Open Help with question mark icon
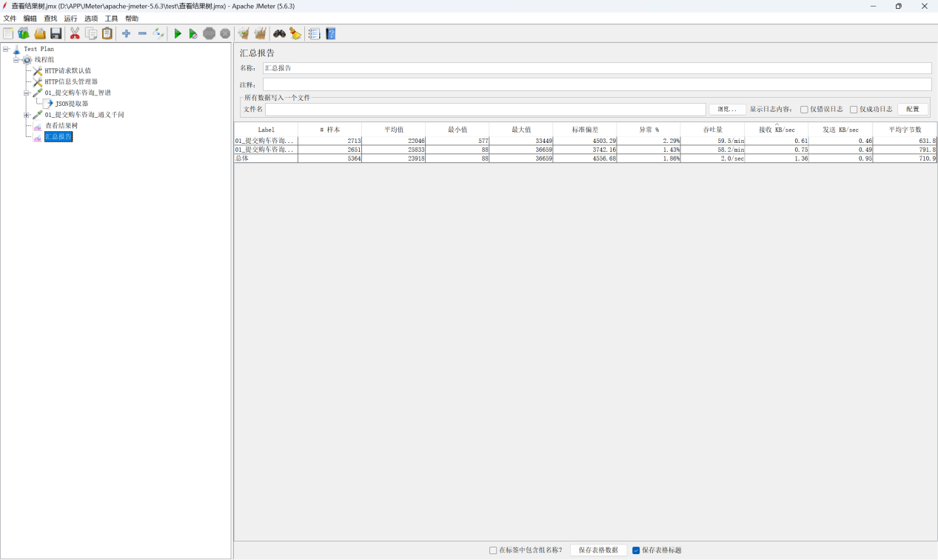 [331, 33]
